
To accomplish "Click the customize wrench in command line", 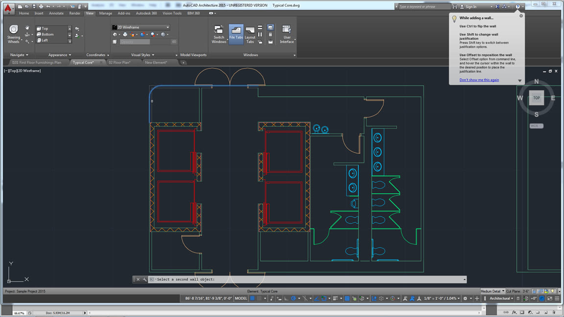I will tap(144, 279).
